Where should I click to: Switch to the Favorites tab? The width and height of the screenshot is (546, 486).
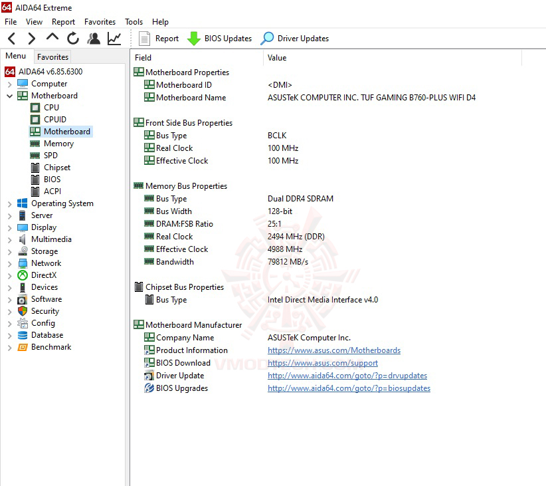(x=52, y=57)
